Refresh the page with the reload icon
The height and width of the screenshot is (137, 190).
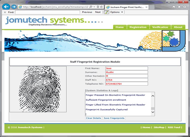pyautogui.click(x=102, y=7)
